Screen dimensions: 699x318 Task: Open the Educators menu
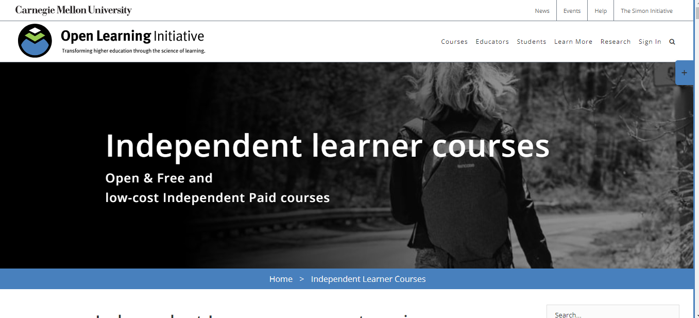pos(492,42)
